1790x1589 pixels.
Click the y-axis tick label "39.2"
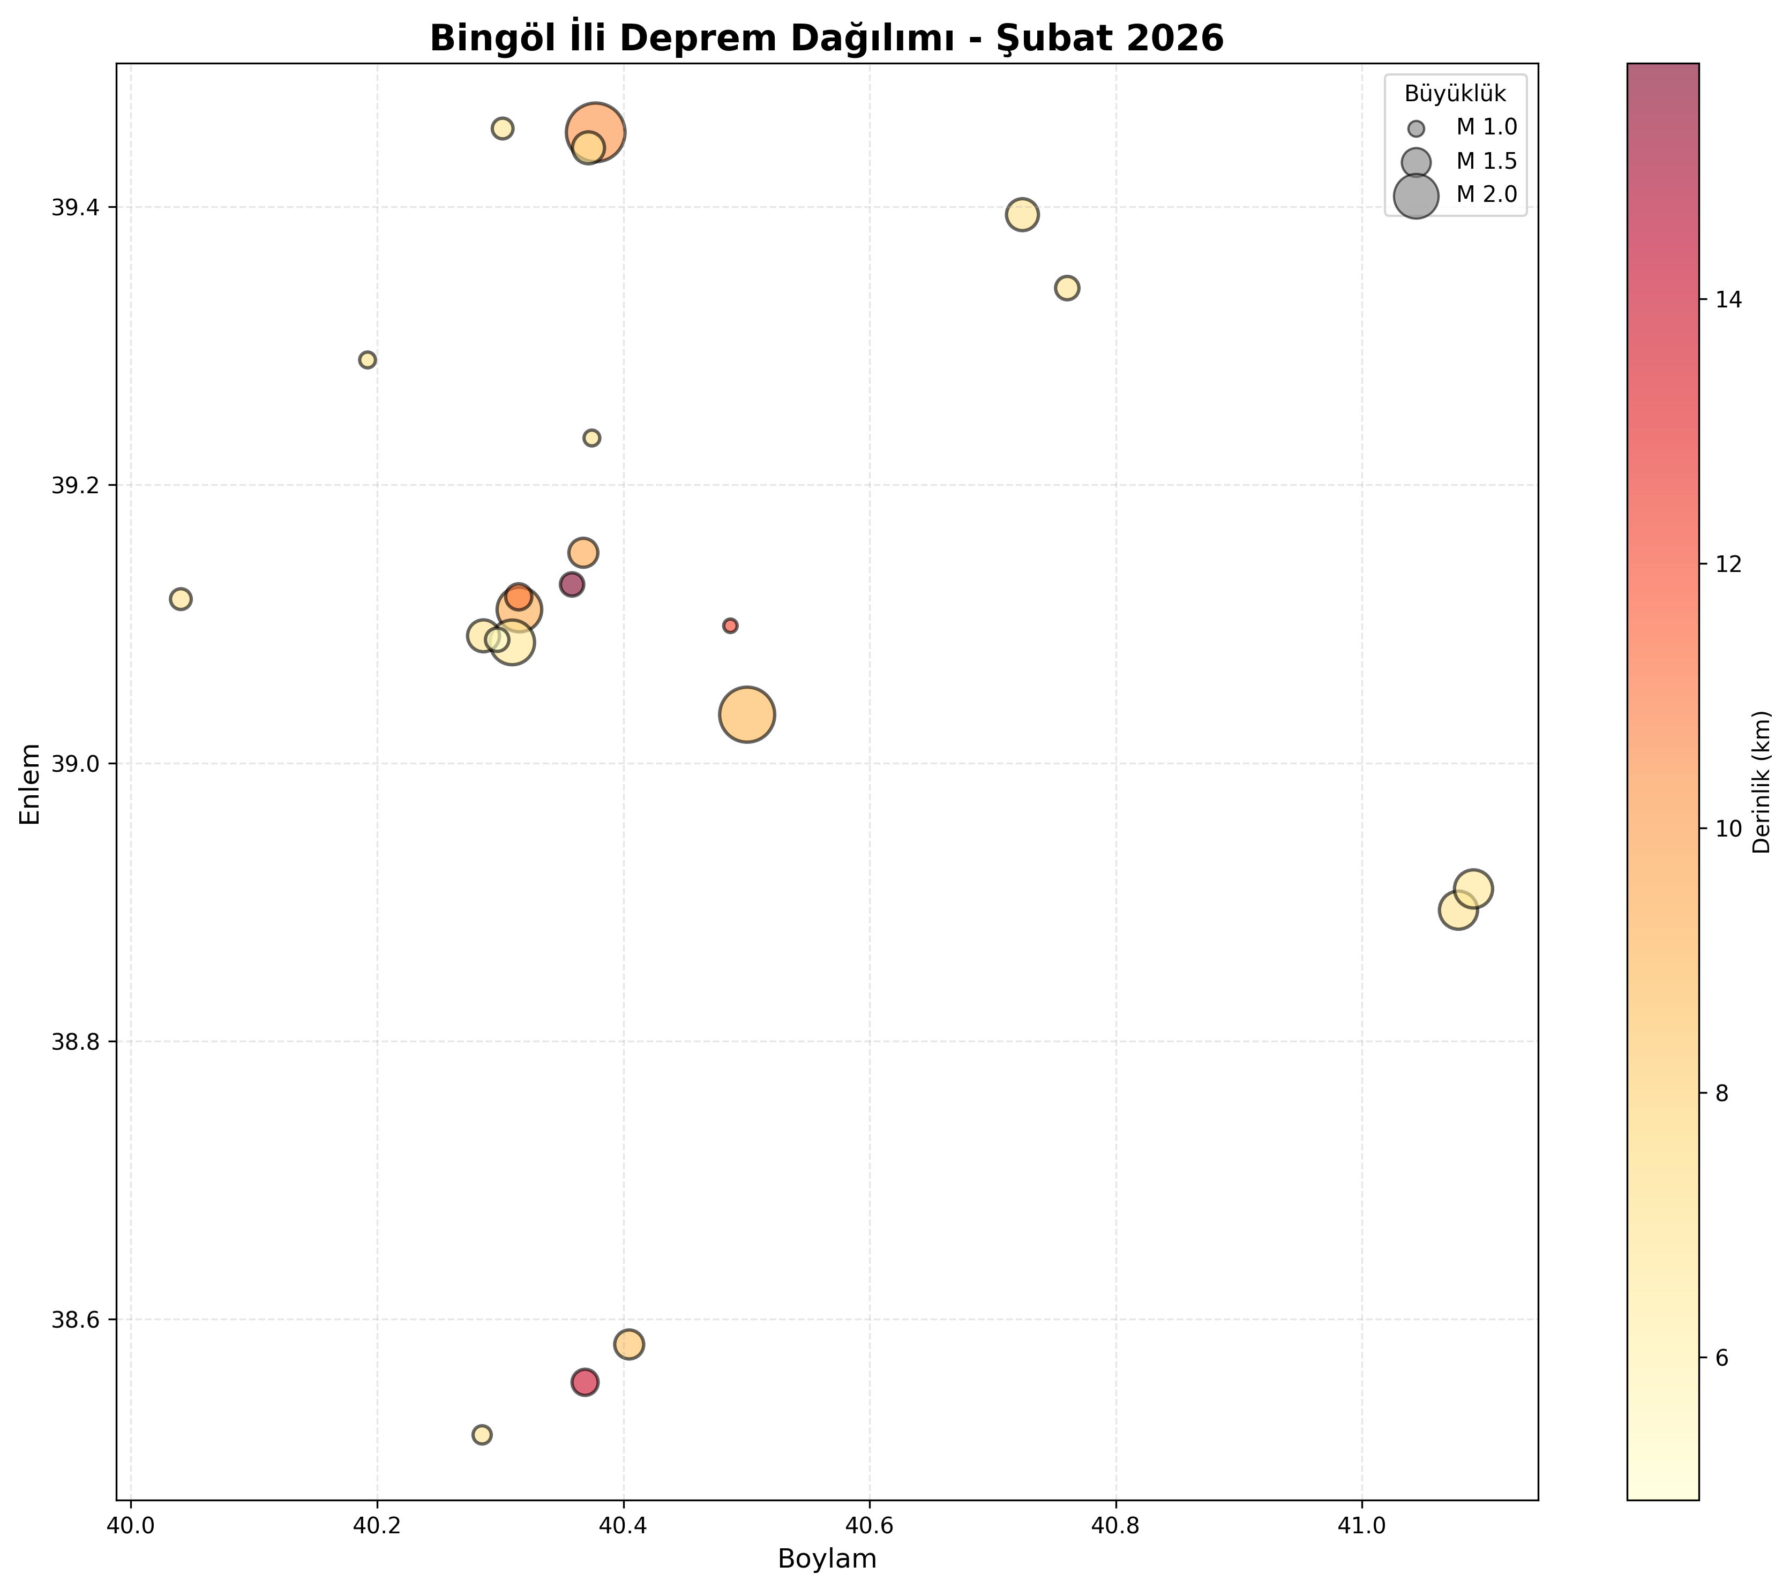[x=76, y=485]
